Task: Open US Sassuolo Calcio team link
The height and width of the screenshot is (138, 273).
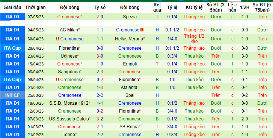Action: tap(69, 119)
